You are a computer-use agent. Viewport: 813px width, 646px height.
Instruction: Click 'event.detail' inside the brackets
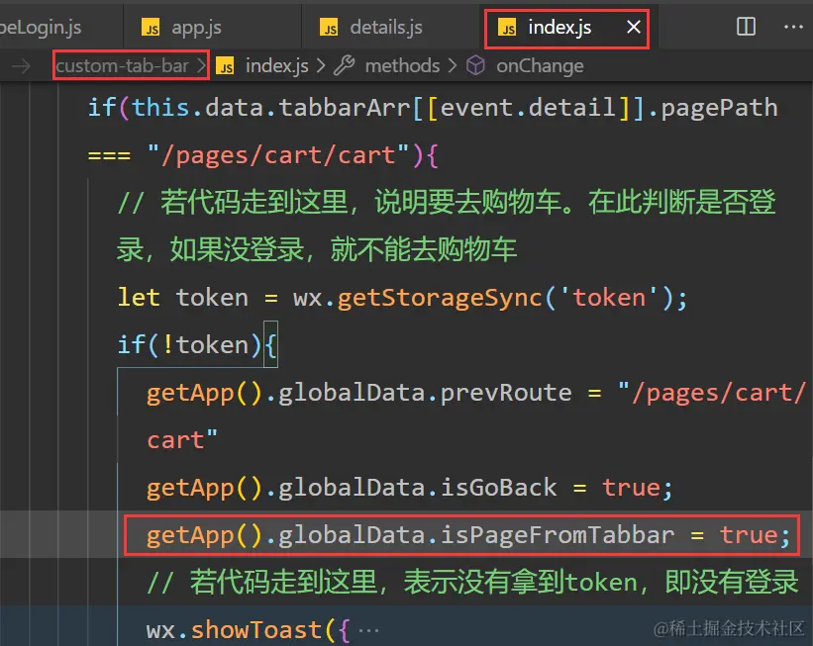pos(527,108)
